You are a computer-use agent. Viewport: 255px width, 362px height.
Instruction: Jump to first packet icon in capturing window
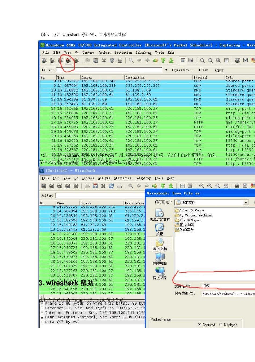[163, 61]
